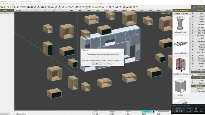This screenshot has height=115, width=205.
Task: Click the red X delete icon in toolbar
Action: (110, 7)
